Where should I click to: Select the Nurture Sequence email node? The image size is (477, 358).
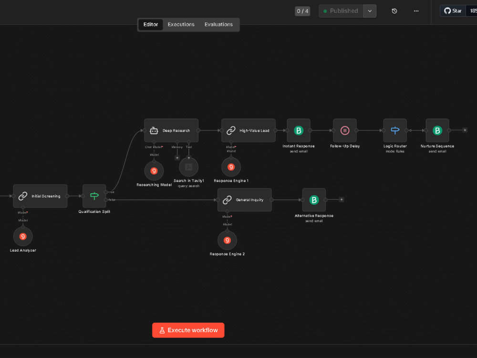437,130
